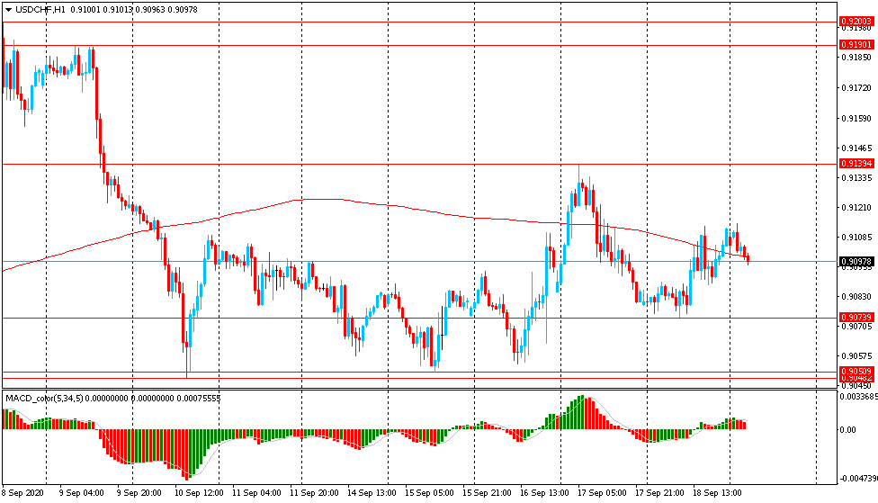This screenshot has height=503, width=878.
Task: Select the 0.91901 red price label
Action: tap(857, 45)
